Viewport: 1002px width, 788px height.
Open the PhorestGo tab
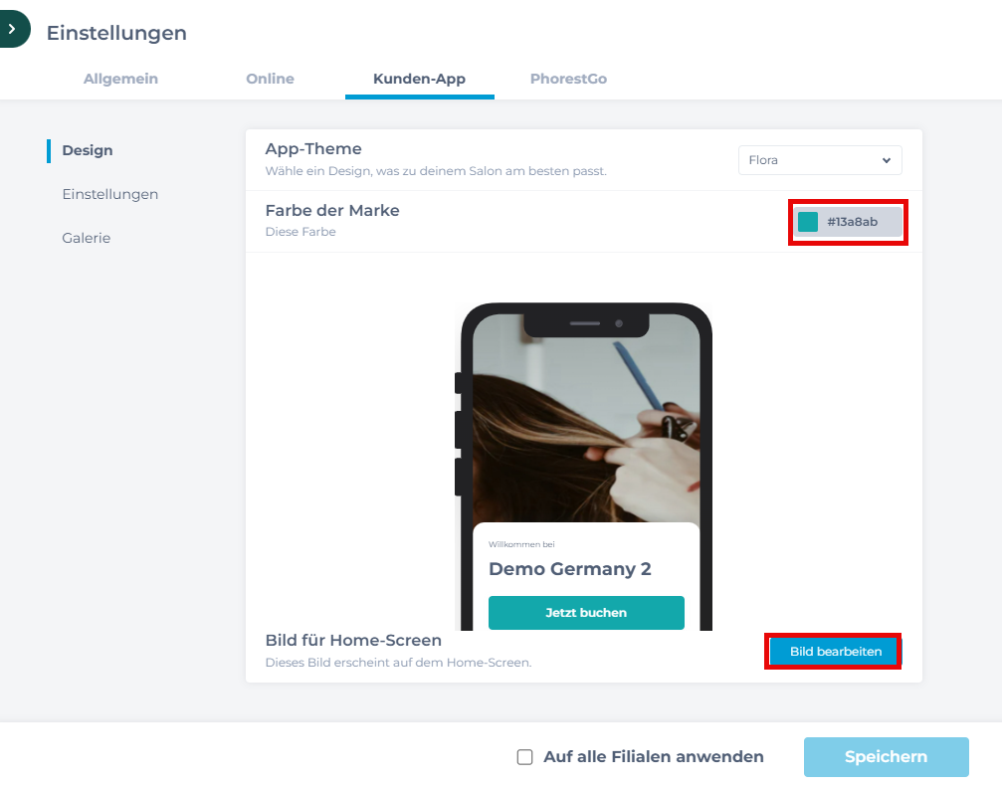[x=569, y=79]
